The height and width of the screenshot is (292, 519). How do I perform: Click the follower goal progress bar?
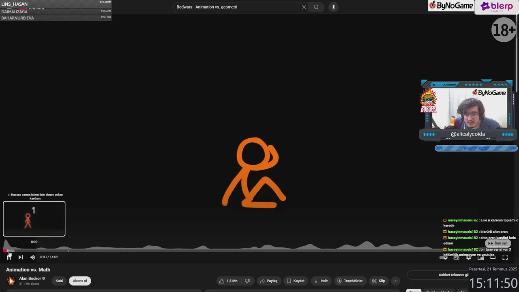pyautogui.click(x=476, y=148)
